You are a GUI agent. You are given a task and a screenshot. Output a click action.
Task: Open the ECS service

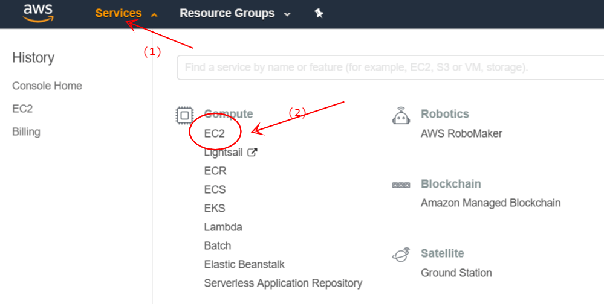[x=215, y=189]
